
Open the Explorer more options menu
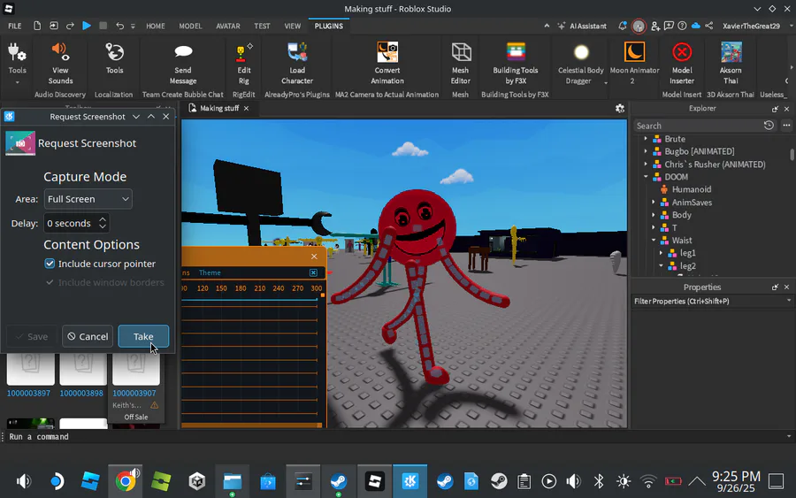pyautogui.click(x=786, y=126)
